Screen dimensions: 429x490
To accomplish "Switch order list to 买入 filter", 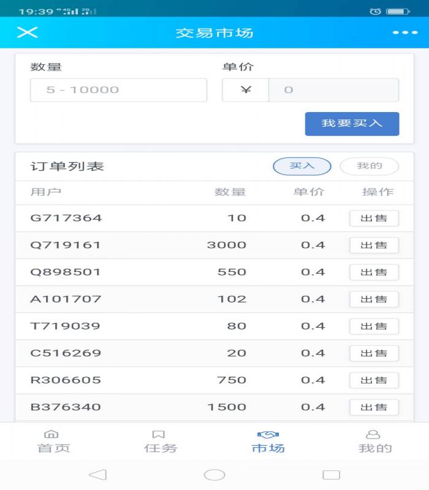I will coord(302,166).
